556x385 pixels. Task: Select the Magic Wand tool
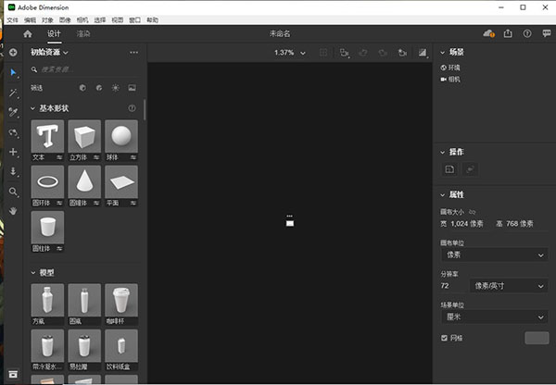pos(13,93)
